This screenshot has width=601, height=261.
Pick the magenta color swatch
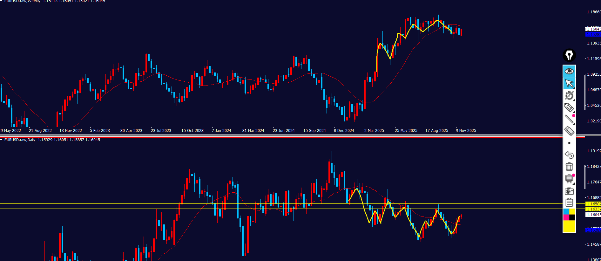pos(566,217)
